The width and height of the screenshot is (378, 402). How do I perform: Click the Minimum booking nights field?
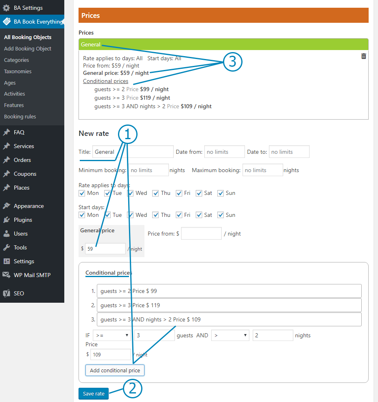pos(149,170)
